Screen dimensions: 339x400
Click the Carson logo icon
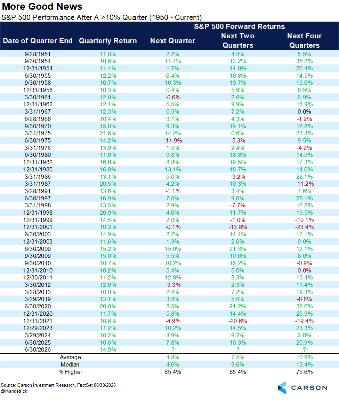(x=282, y=387)
